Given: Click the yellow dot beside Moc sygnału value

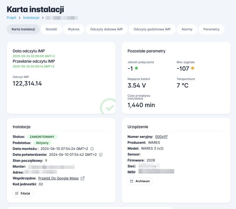Looking at the screenshot, I should [x=193, y=68].
